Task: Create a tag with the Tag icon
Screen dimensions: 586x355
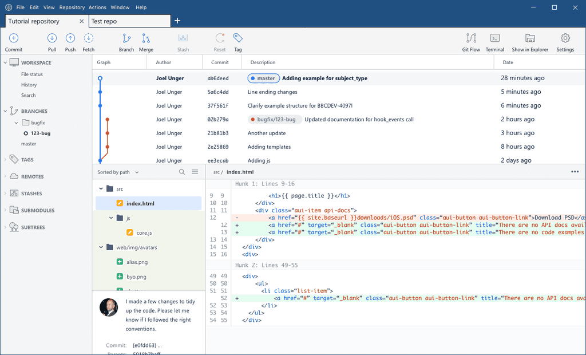Action: [237, 41]
